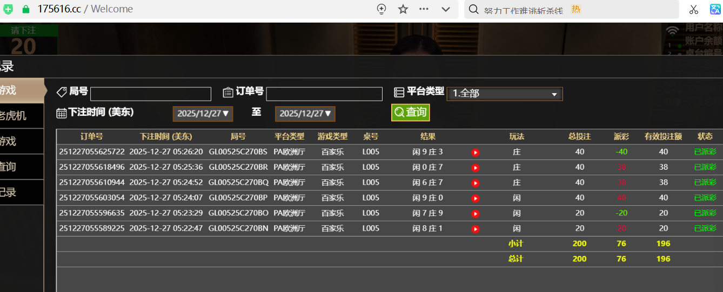Select the 老虎机 sidebar tab
Image resolution: width=723 pixels, height=292 pixels.
point(22,116)
